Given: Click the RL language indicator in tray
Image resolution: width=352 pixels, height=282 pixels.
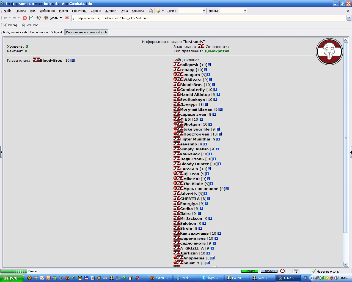Looking at the screenshot, I should point(306,278).
